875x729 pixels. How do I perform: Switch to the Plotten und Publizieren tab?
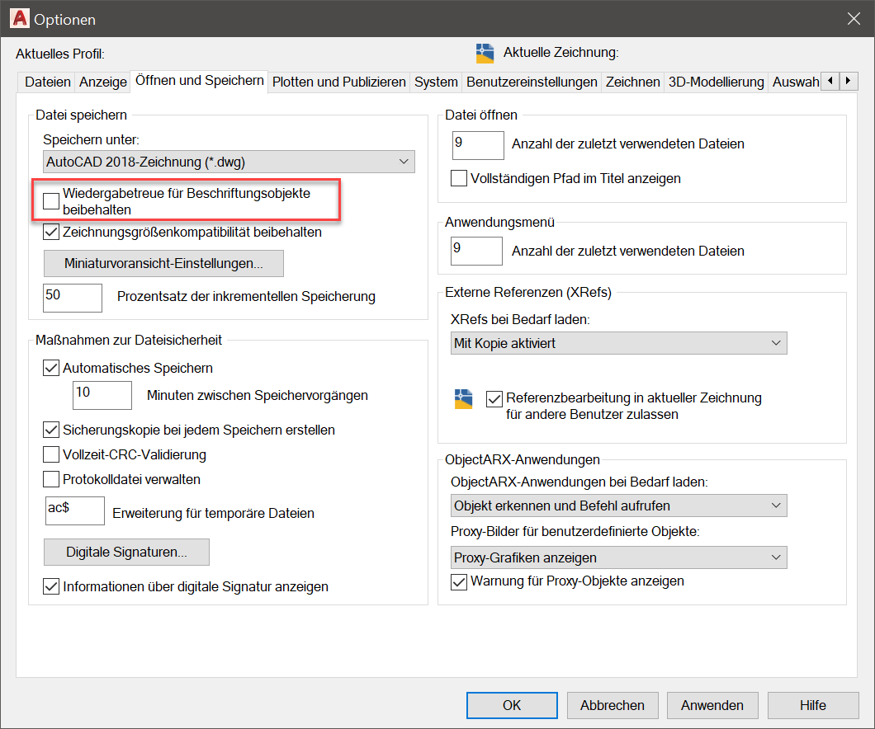pyautogui.click(x=338, y=82)
